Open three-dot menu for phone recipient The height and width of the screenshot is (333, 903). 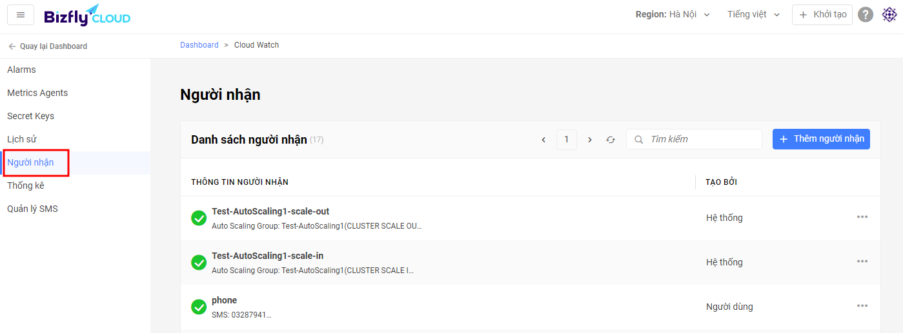[x=862, y=305]
